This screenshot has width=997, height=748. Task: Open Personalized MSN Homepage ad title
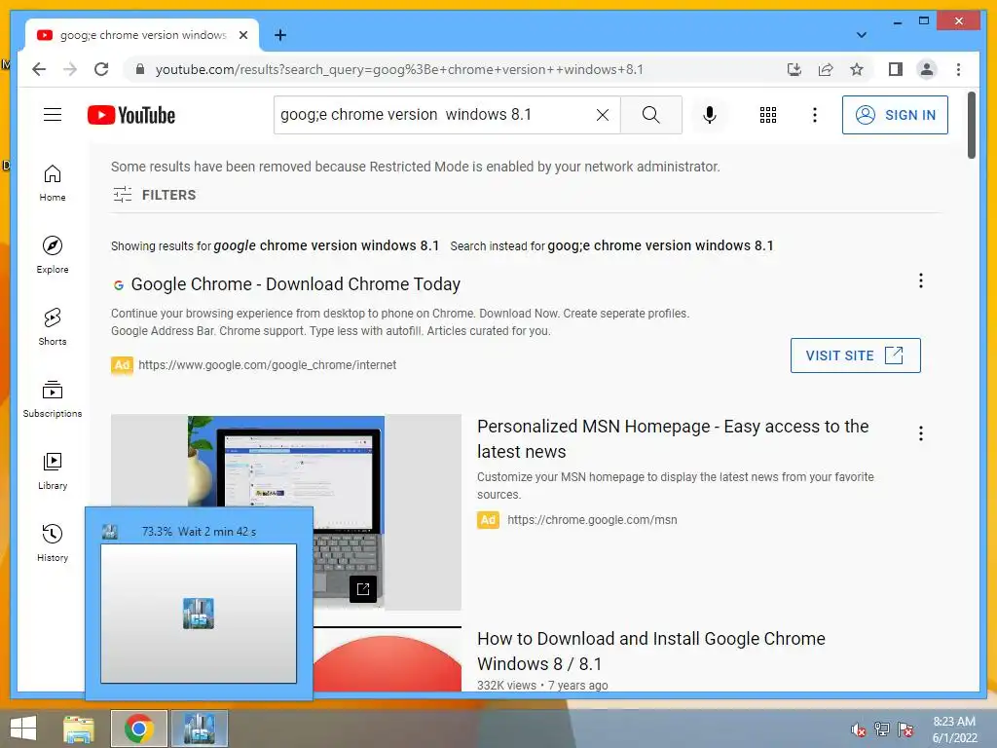(x=673, y=439)
